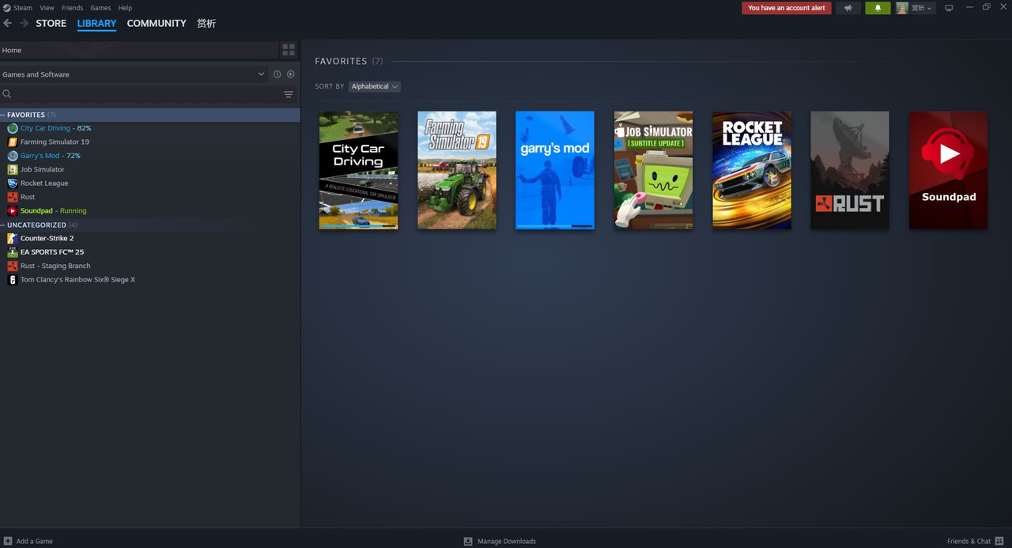Open the account avatar dropdown
The image size is (1012, 548).
[x=915, y=8]
